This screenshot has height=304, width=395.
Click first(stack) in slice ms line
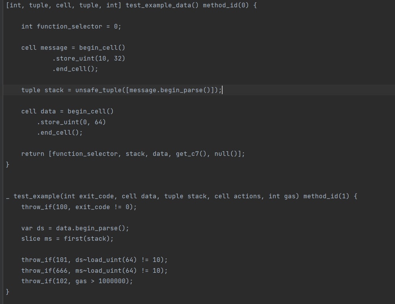coord(87,239)
